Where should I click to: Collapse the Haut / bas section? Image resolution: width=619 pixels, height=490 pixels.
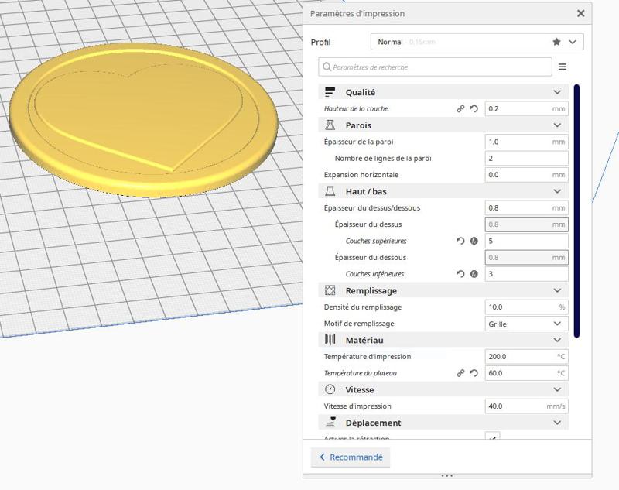pos(557,191)
